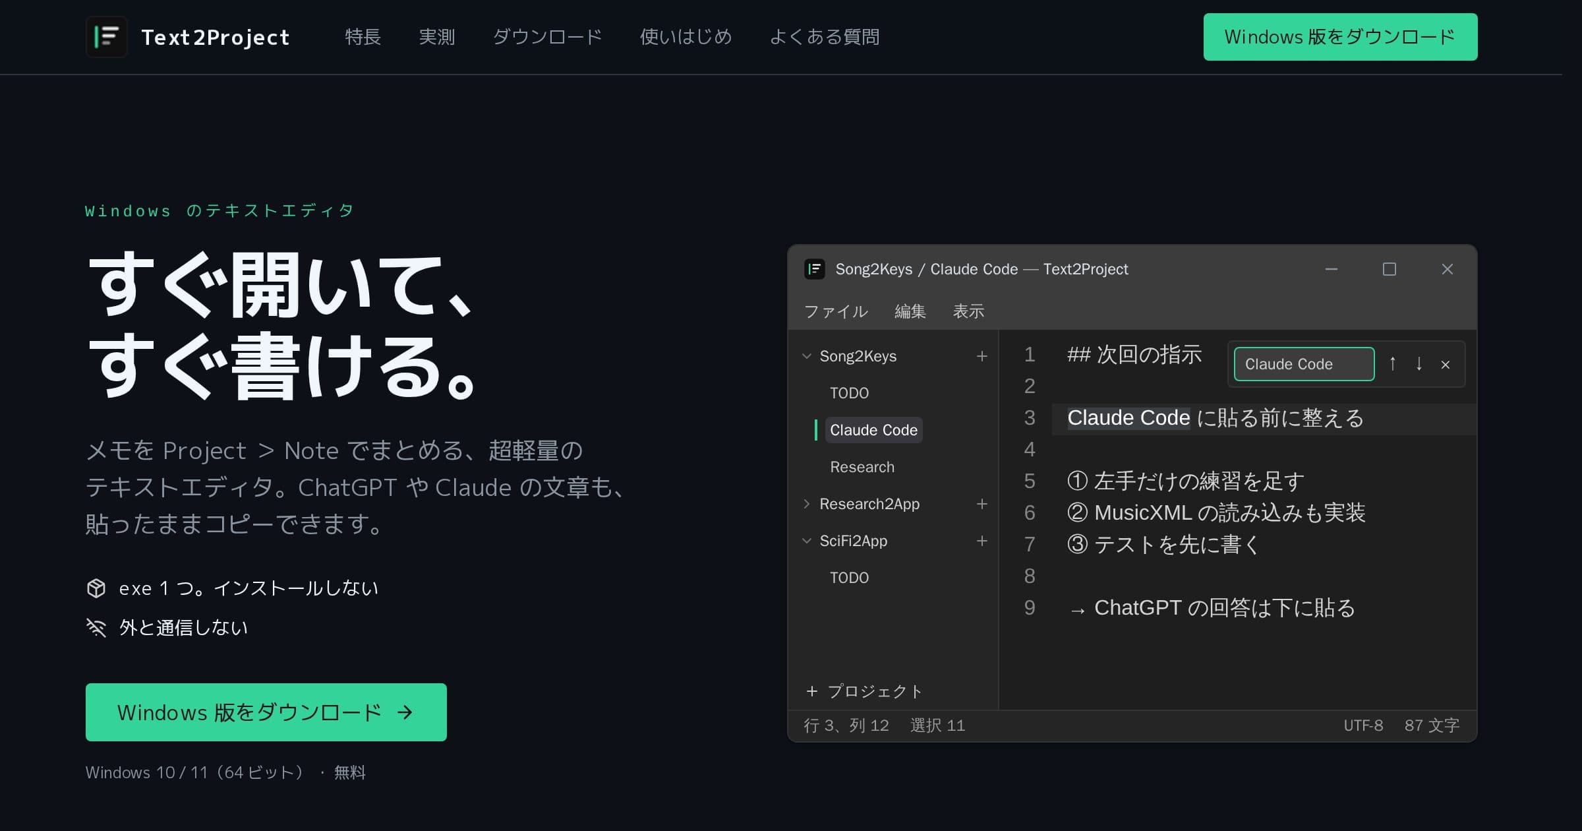Viewport: 1582px width, 831px height.
Task: Open the 表示 menu in the editor
Action: [968, 311]
